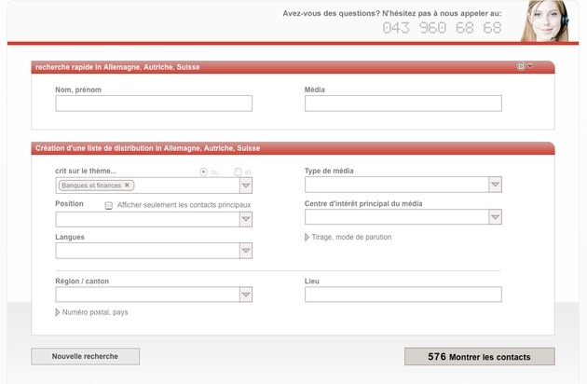Screen dimensions: 587x384
Task: Focus the 'Média' quick search field
Action: 403,103
